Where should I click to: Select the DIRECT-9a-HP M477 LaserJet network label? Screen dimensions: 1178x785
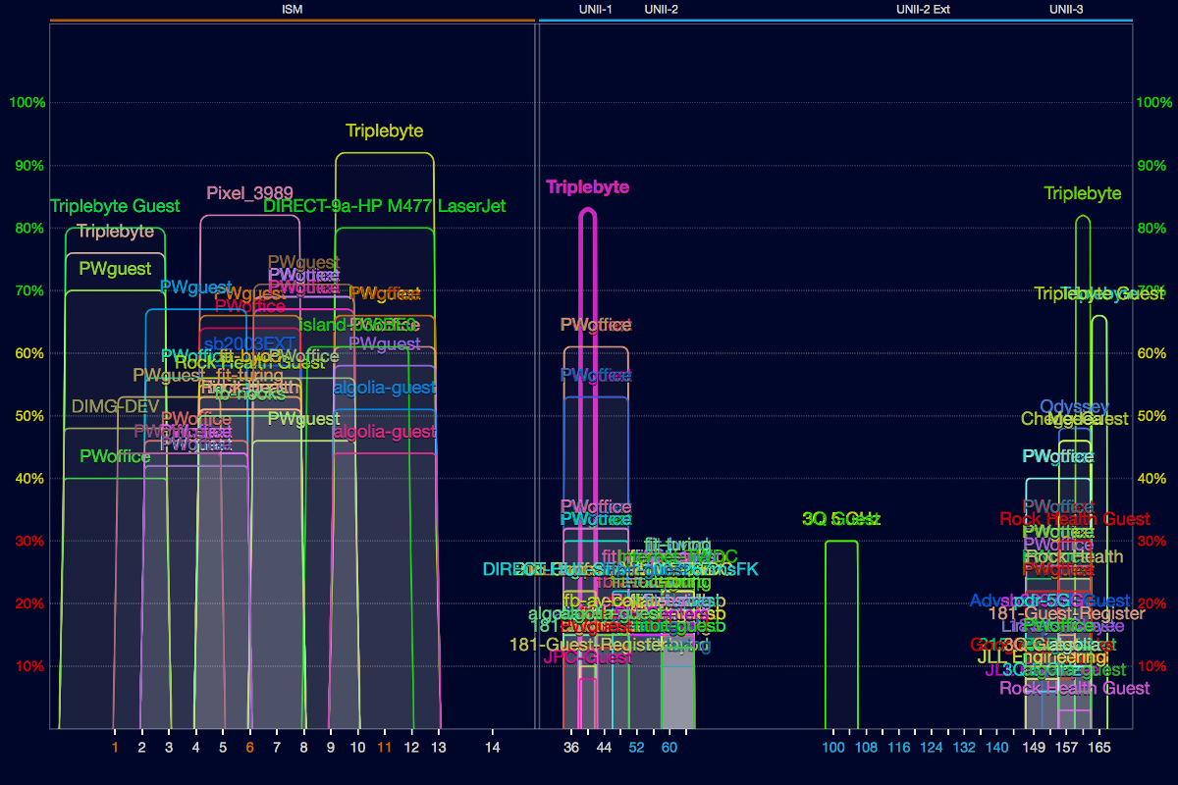coord(385,206)
